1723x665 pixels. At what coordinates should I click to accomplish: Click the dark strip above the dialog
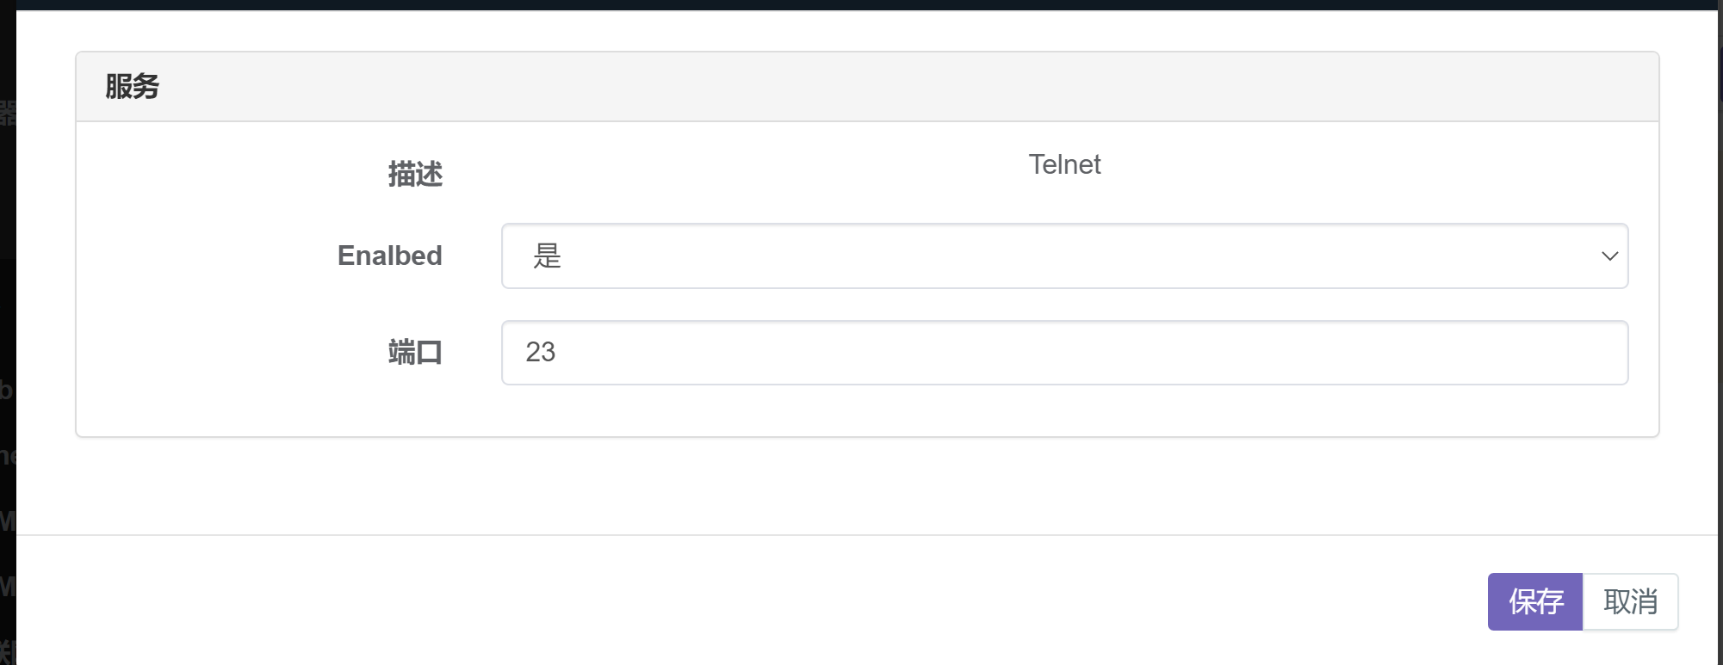click(x=861, y=4)
